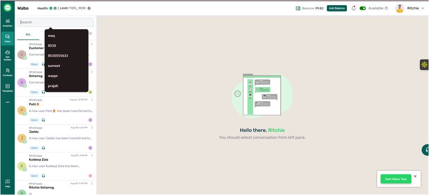Image resolution: width=429 pixels, height=195 pixels.
Task: Click the Limit: TIER_100K label
Action: coord(73,8)
